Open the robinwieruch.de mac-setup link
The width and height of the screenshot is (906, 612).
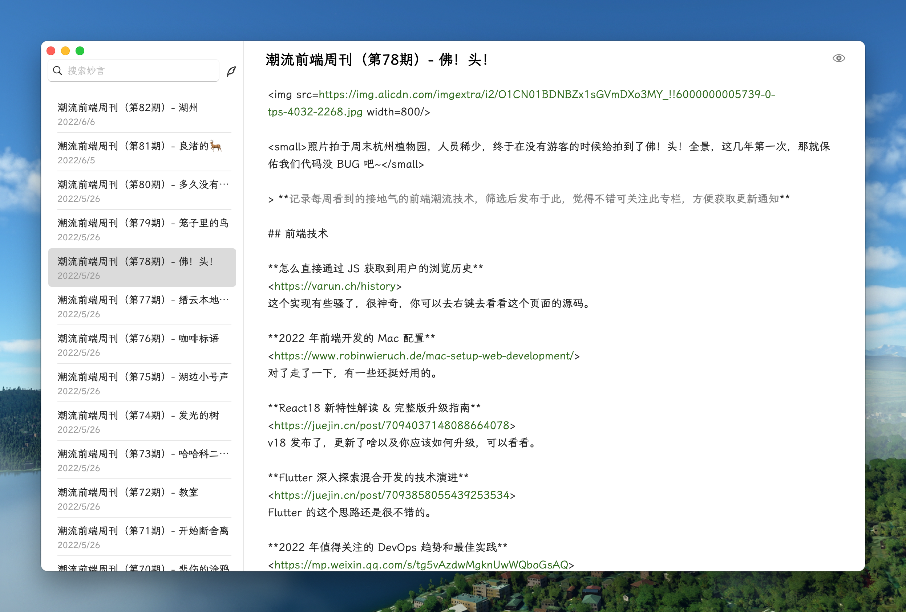coord(424,356)
